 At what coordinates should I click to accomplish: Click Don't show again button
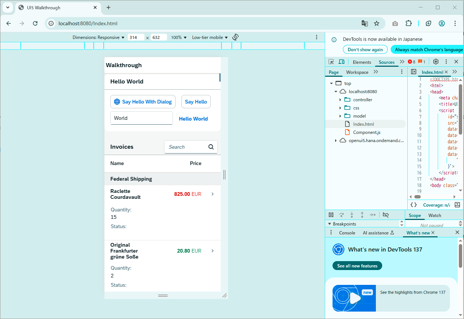(x=365, y=50)
